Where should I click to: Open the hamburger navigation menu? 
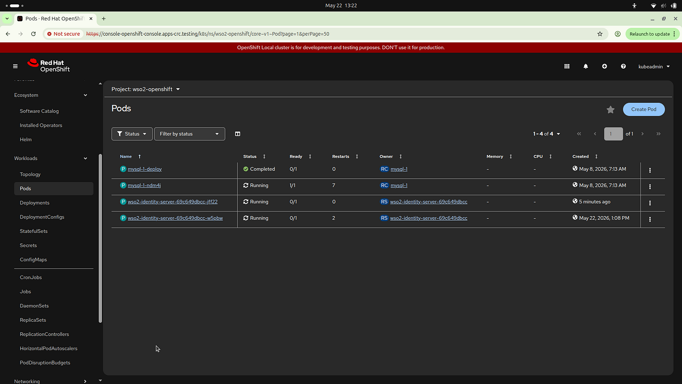click(x=15, y=66)
